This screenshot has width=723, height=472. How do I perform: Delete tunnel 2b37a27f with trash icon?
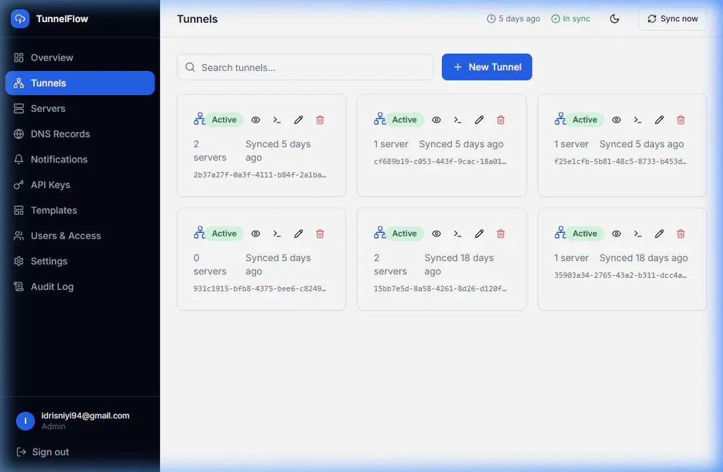(x=320, y=120)
